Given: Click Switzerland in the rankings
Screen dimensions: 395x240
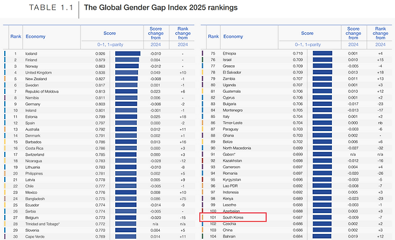Looking at the screenshot, I should tap(35, 154).
